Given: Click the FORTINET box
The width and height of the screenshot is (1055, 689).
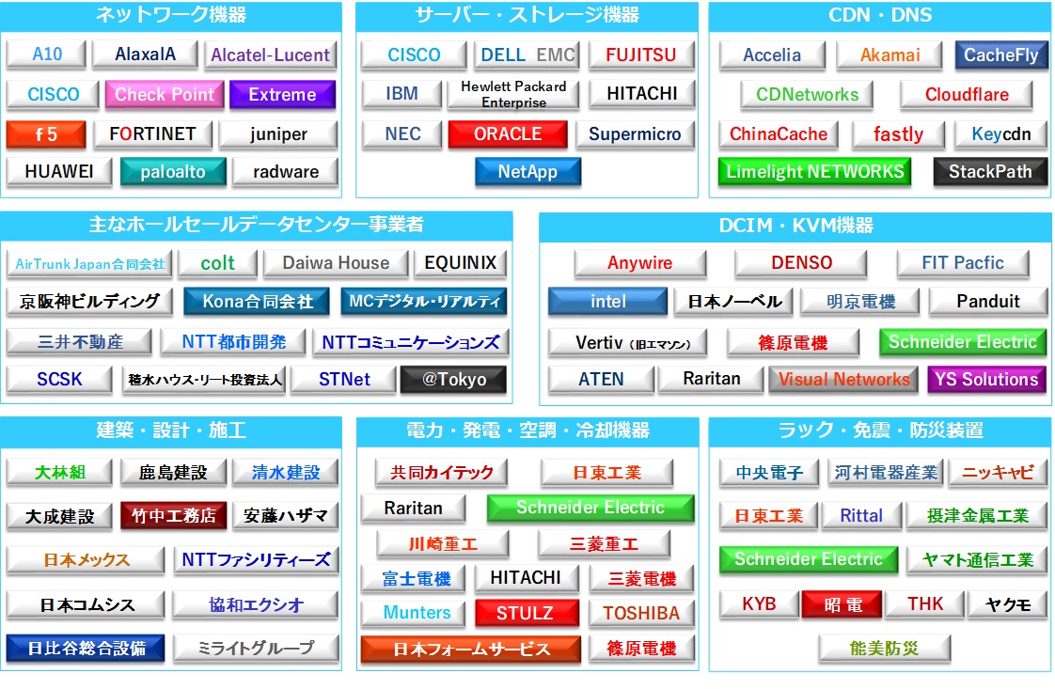Looking at the screenshot, I should (152, 134).
